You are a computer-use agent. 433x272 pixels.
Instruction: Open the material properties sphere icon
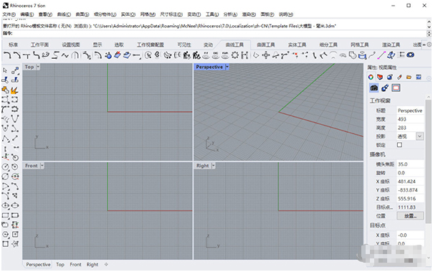pos(390,77)
